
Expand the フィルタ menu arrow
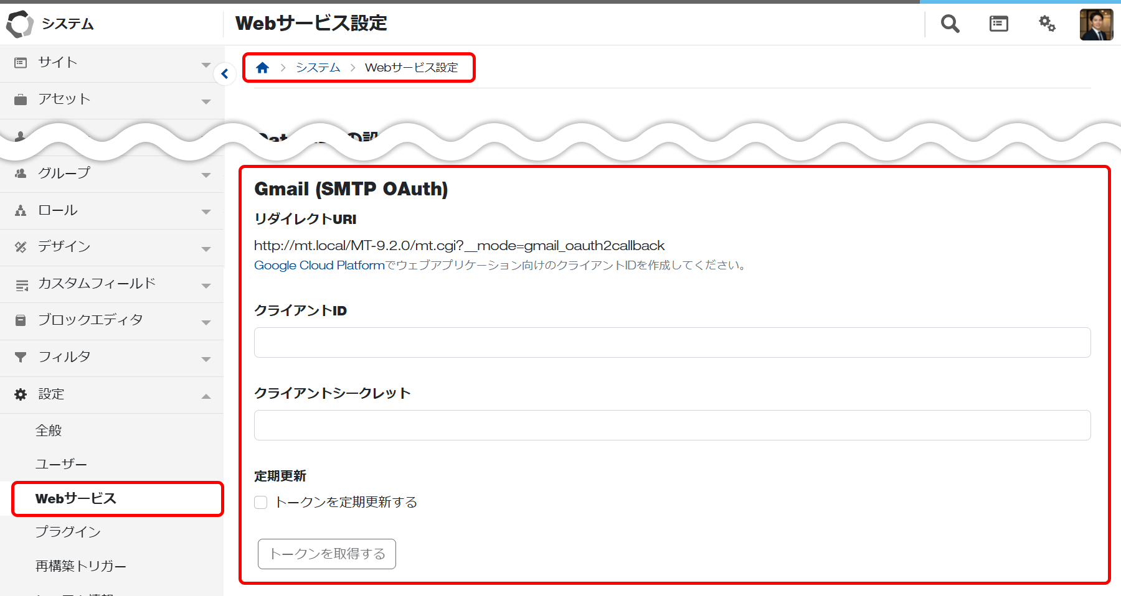[x=206, y=359]
